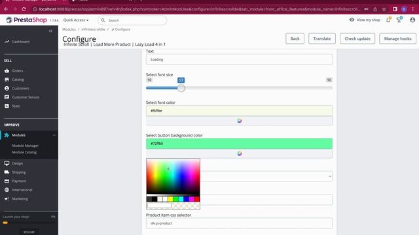Click the View my shop link
This screenshot has width=419, height=235.
click(368, 20)
